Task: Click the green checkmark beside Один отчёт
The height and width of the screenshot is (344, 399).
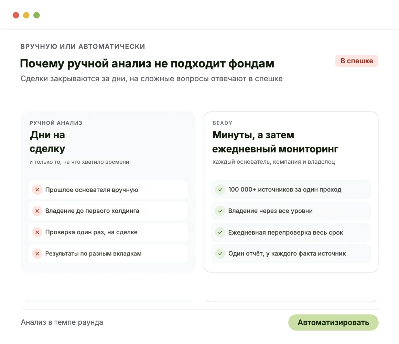Action: (220, 254)
